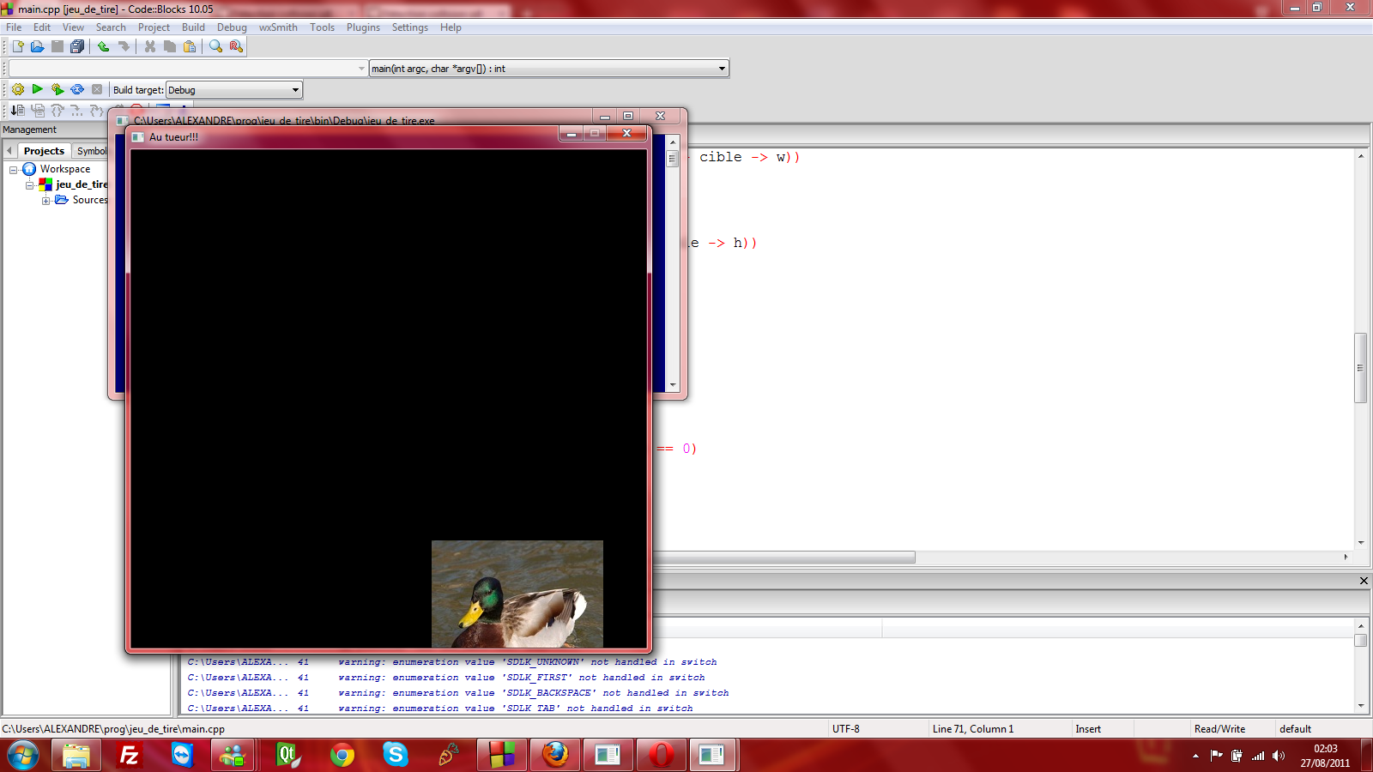Close the bottom logs panel

[x=1364, y=581]
